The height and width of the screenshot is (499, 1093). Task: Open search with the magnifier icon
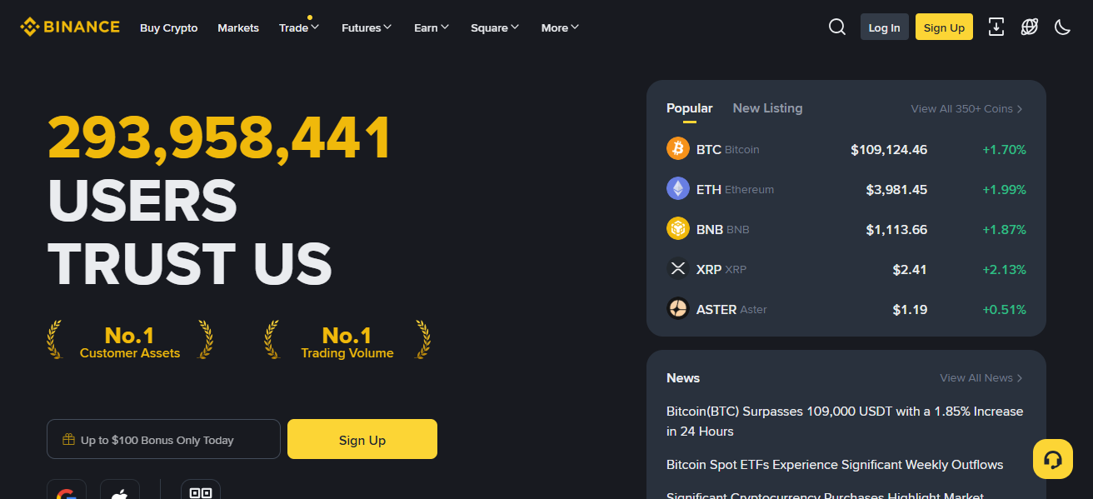837,27
